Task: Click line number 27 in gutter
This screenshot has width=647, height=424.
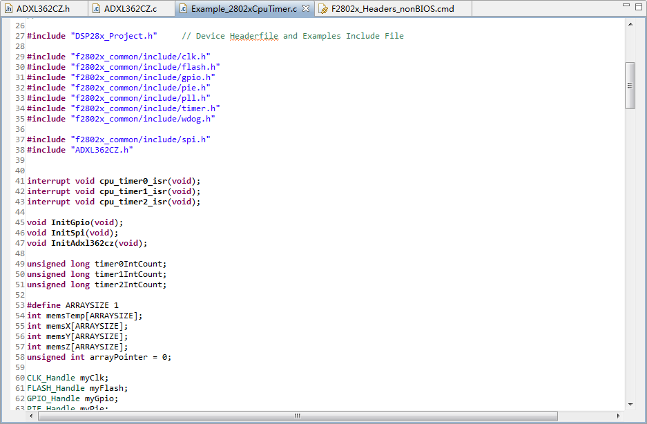Action: click(x=20, y=36)
